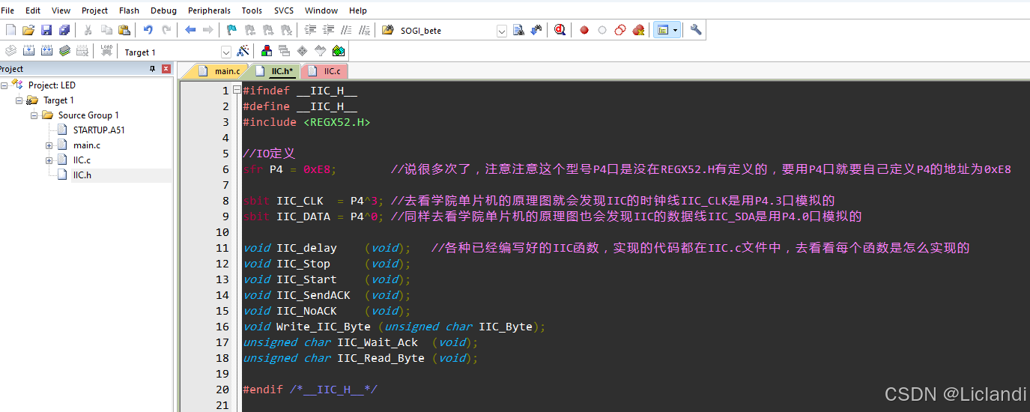Insert a bookmark with the flag icon
Screen dimensions: 1030x412
tap(231, 30)
